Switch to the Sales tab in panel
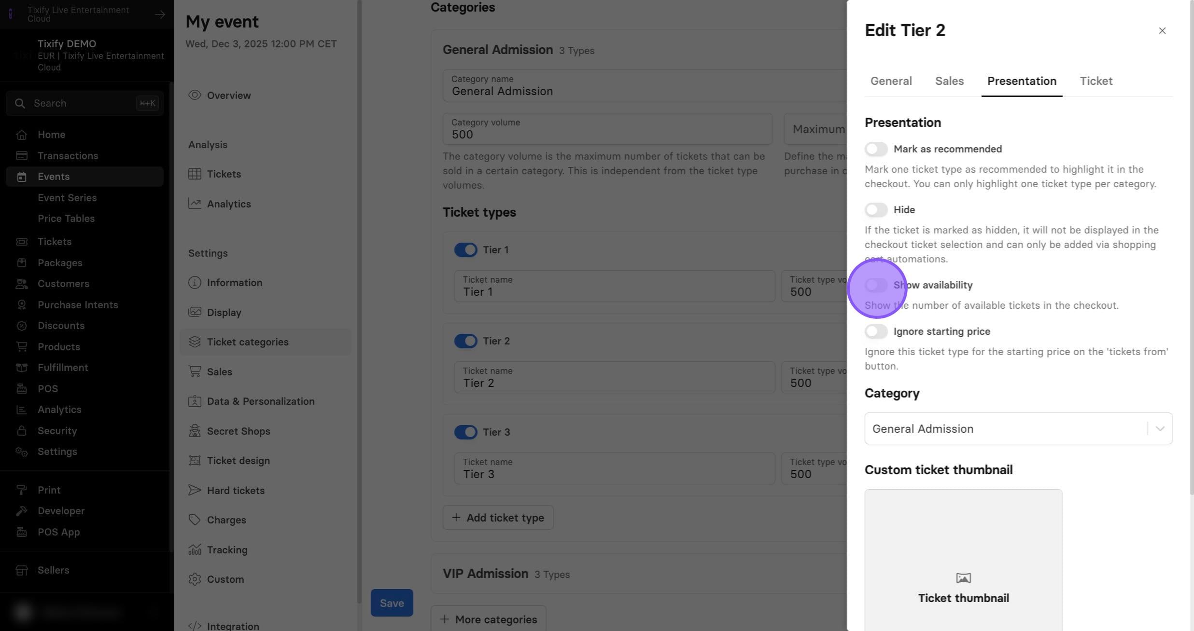Image resolution: width=1194 pixels, height=631 pixels. (949, 81)
